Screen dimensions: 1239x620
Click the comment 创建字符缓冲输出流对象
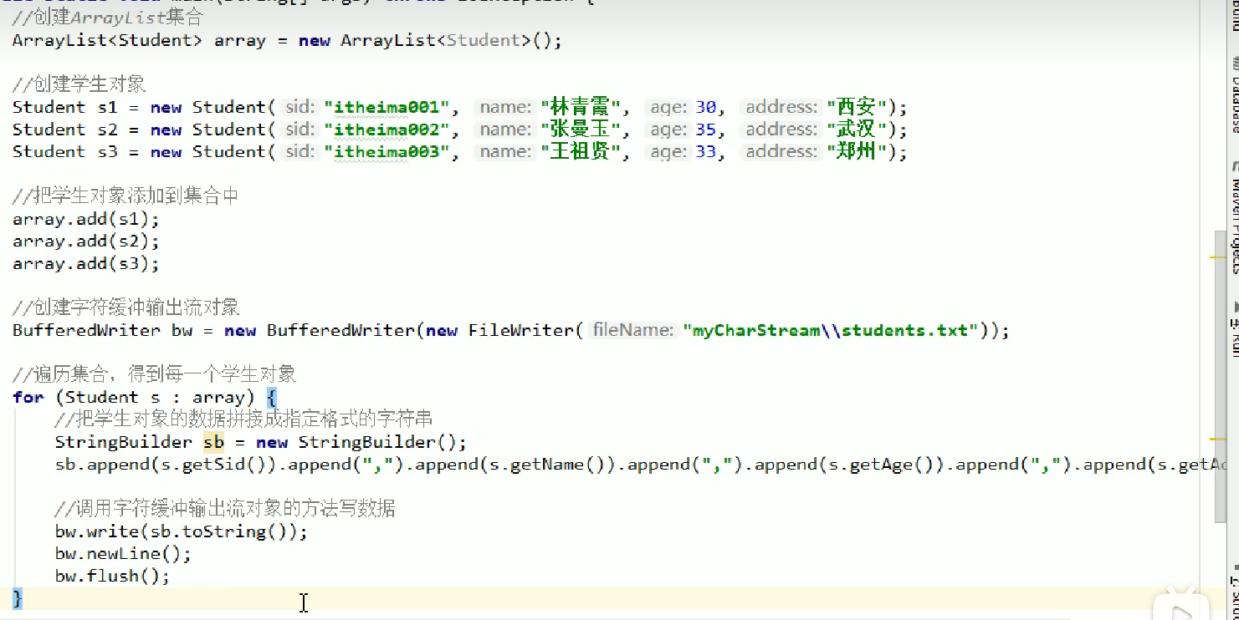click(x=125, y=307)
